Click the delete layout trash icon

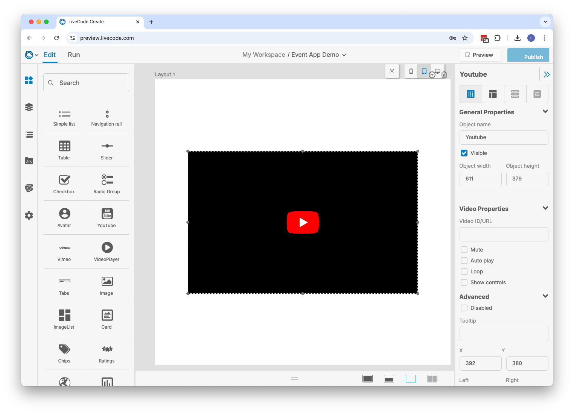444,75
